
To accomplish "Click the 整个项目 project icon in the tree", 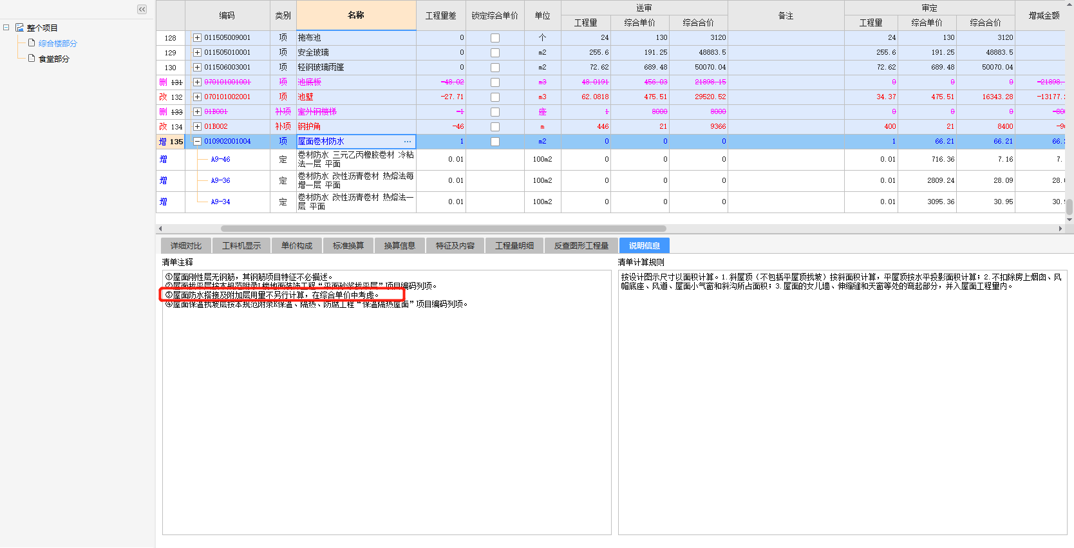I will 19,28.
